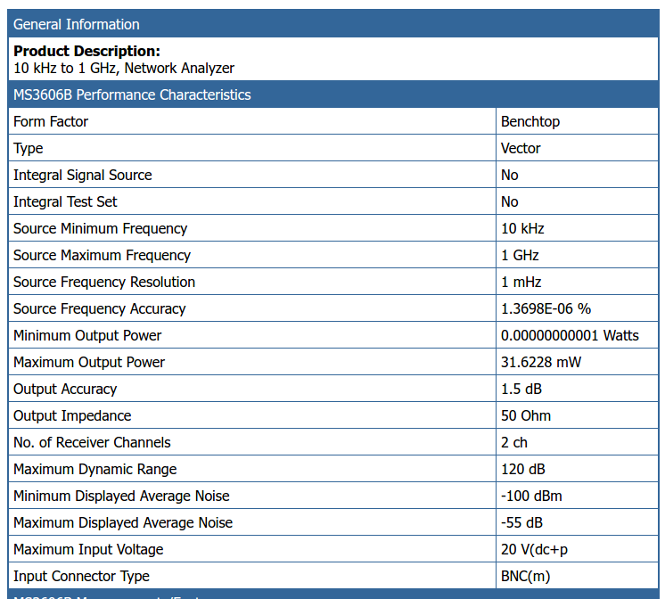Click the 0.00000000001 Watts value
The image size is (665, 599).
click(570, 335)
